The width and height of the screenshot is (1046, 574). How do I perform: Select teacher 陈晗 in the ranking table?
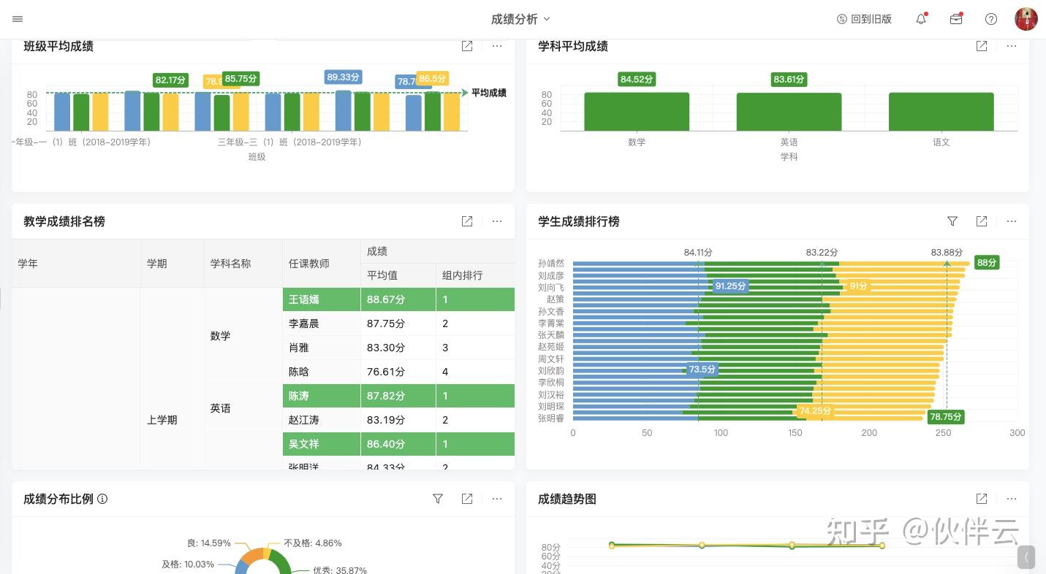pyautogui.click(x=322, y=372)
